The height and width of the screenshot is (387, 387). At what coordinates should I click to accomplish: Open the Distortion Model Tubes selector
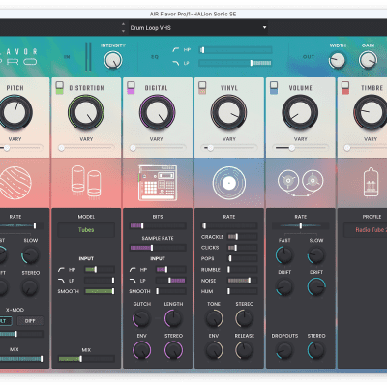[x=86, y=230]
